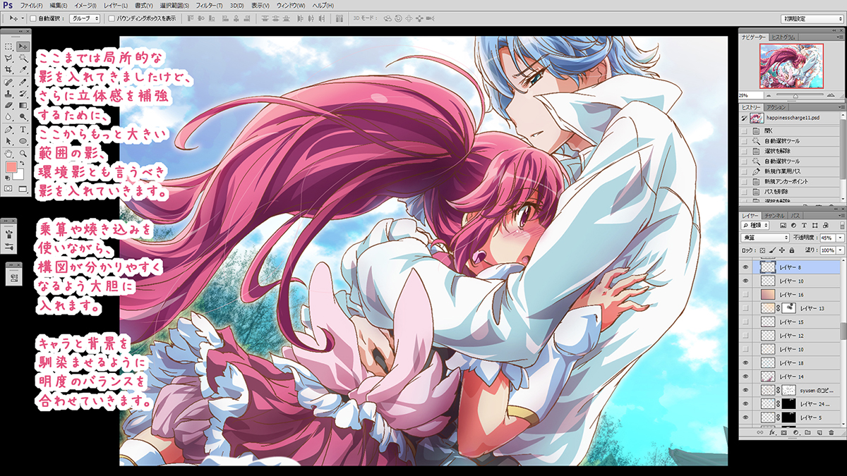The image size is (847, 476).
Task: Hide レイヤー 18 with its eye icon
Action: [745, 362]
